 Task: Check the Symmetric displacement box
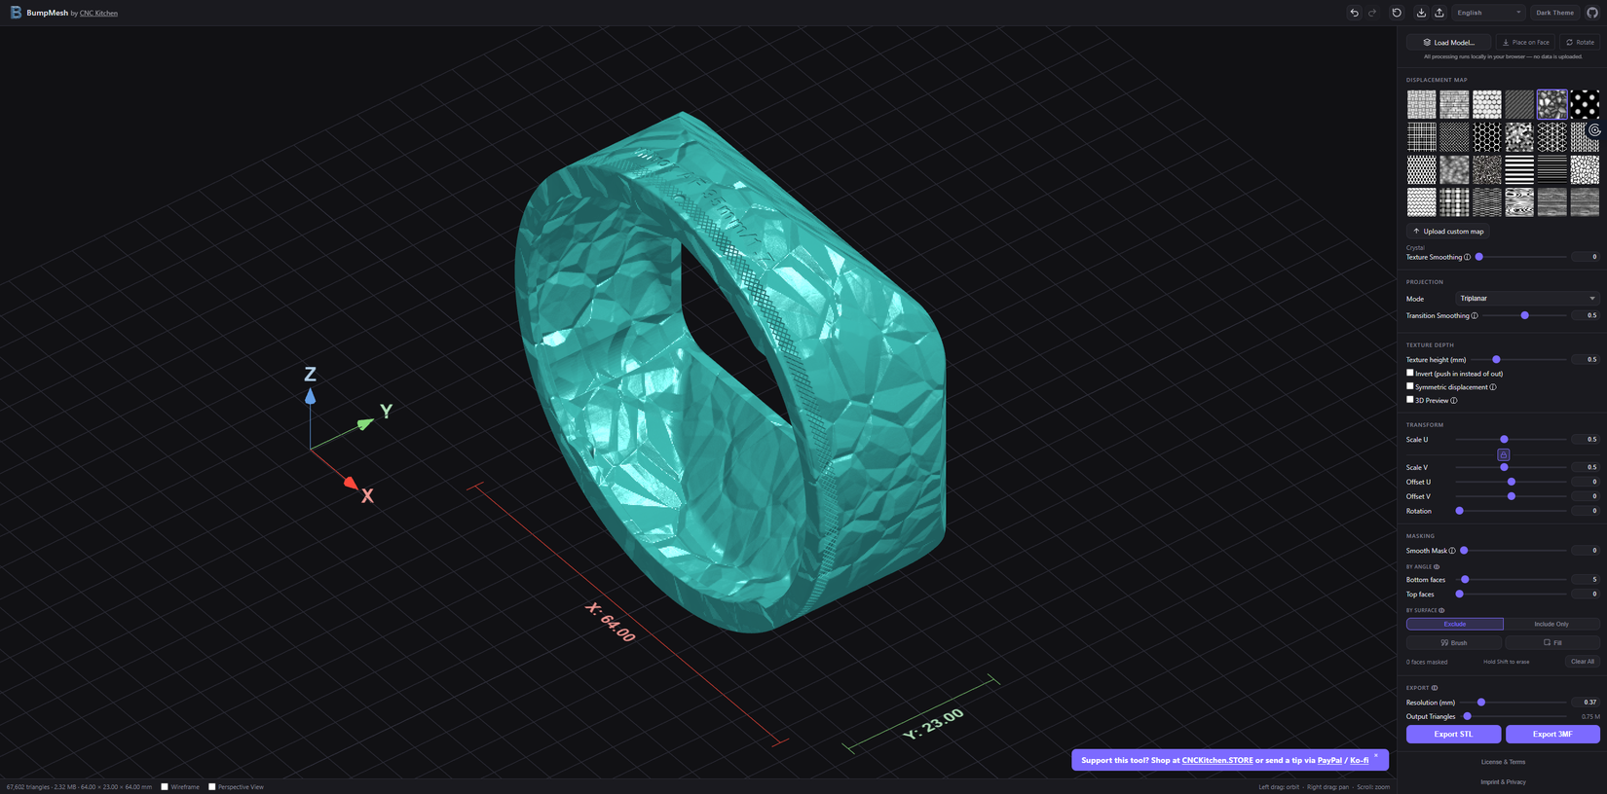pos(1409,386)
